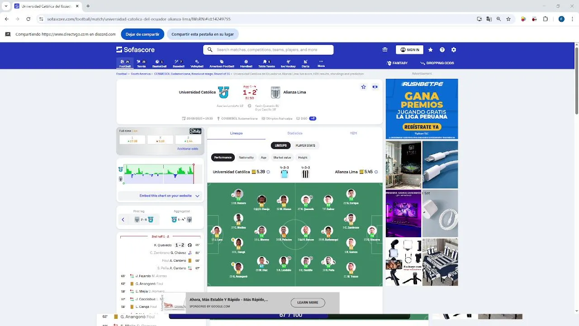Click the +2 broadcasters badge
Screen dimensions: 579x326
tap(313, 119)
